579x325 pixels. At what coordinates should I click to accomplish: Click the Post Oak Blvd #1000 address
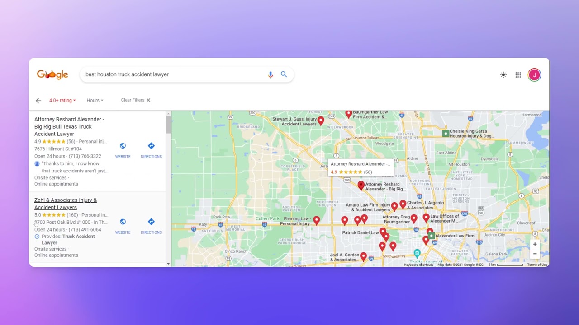coord(62,222)
